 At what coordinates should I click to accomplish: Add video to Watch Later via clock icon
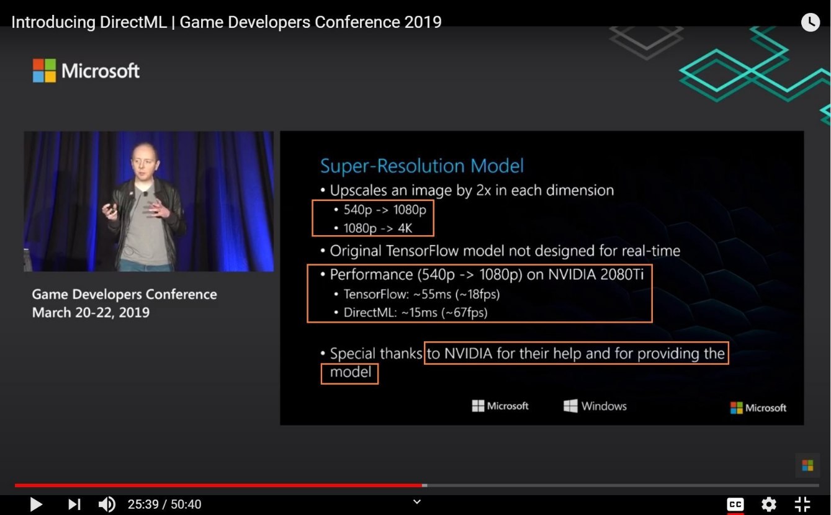810,22
